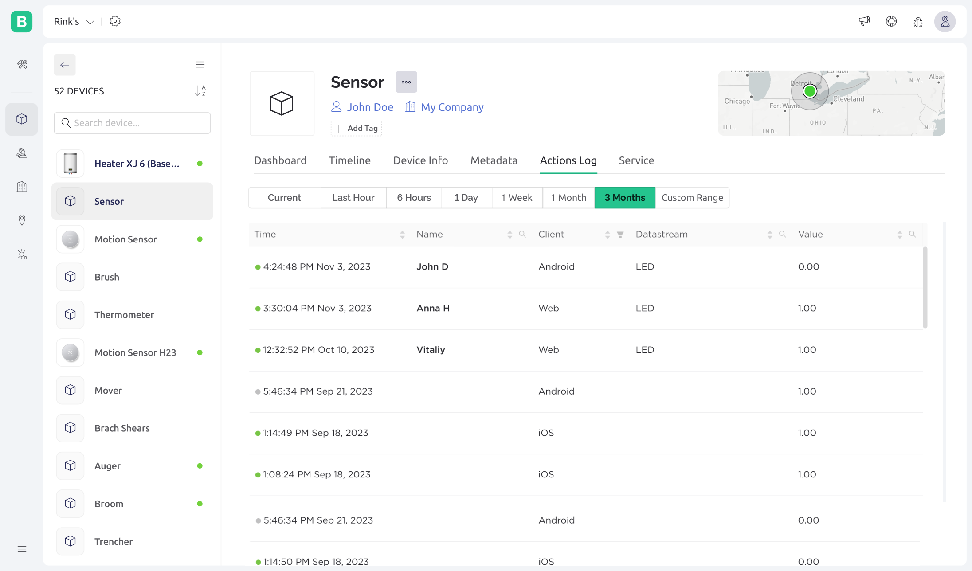This screenshot has width=972, height=571.
Task: Select the 1 Week time range
Action: [517, 198]
